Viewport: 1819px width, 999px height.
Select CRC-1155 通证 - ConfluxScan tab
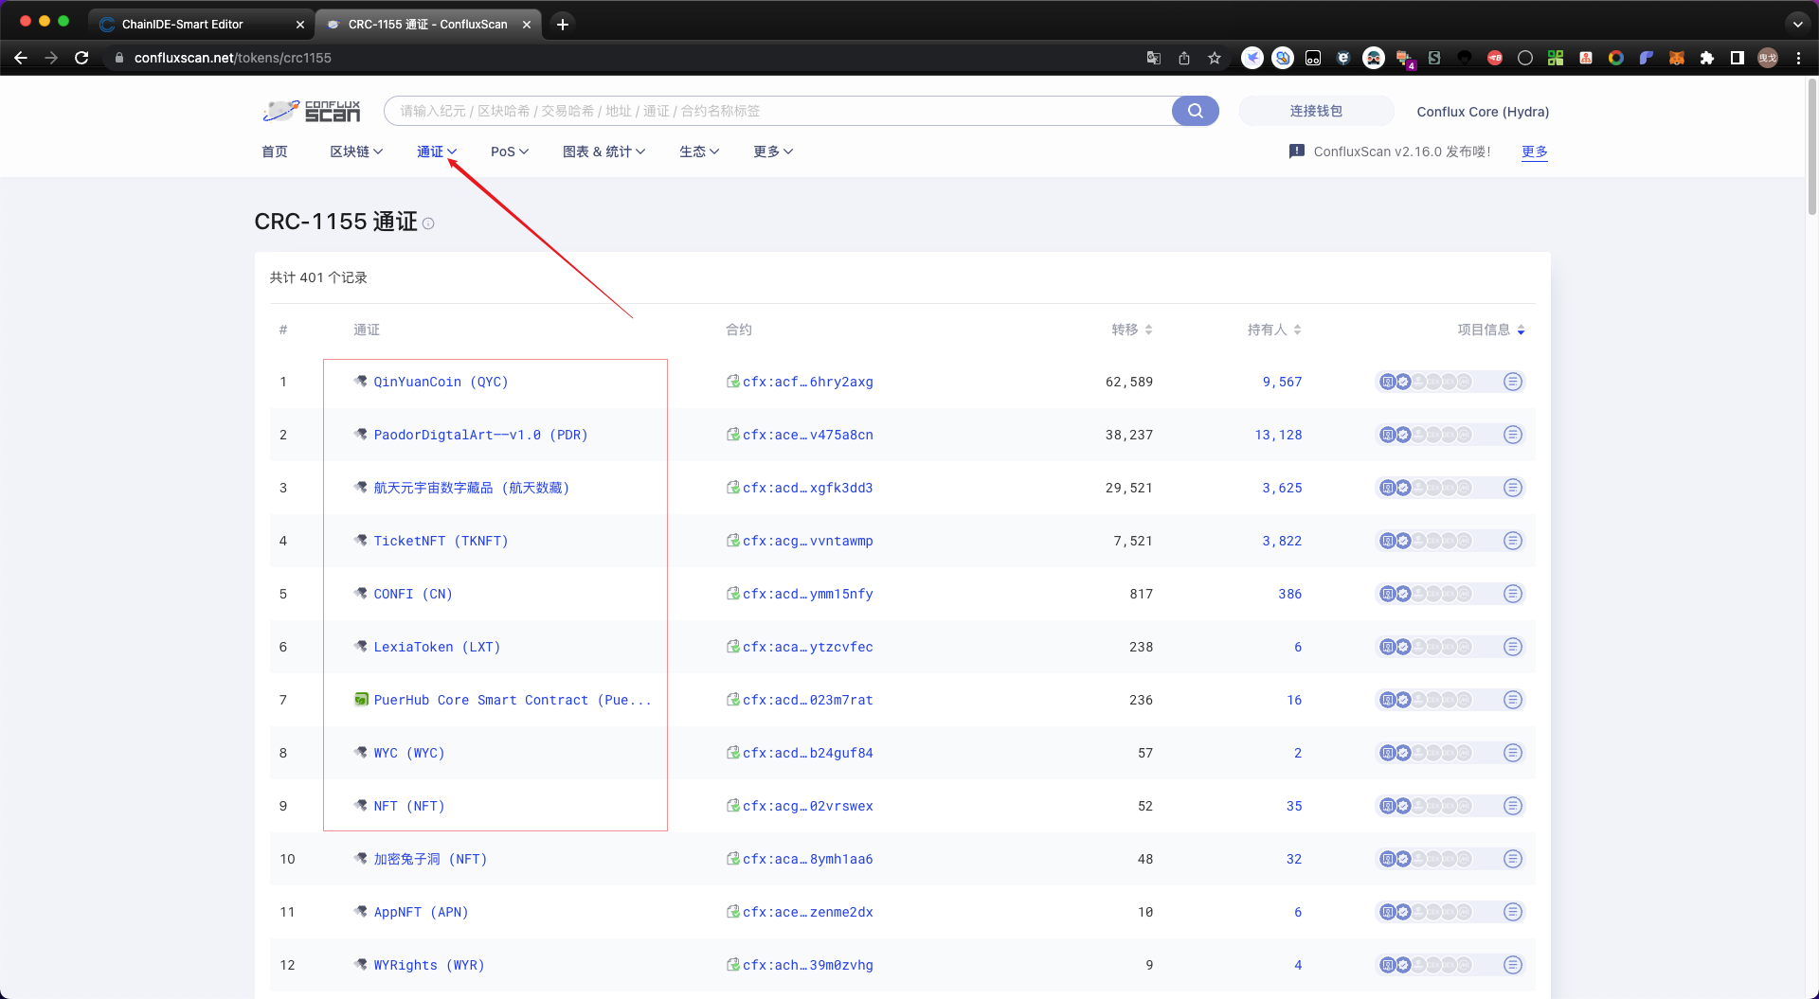(428, 24)
